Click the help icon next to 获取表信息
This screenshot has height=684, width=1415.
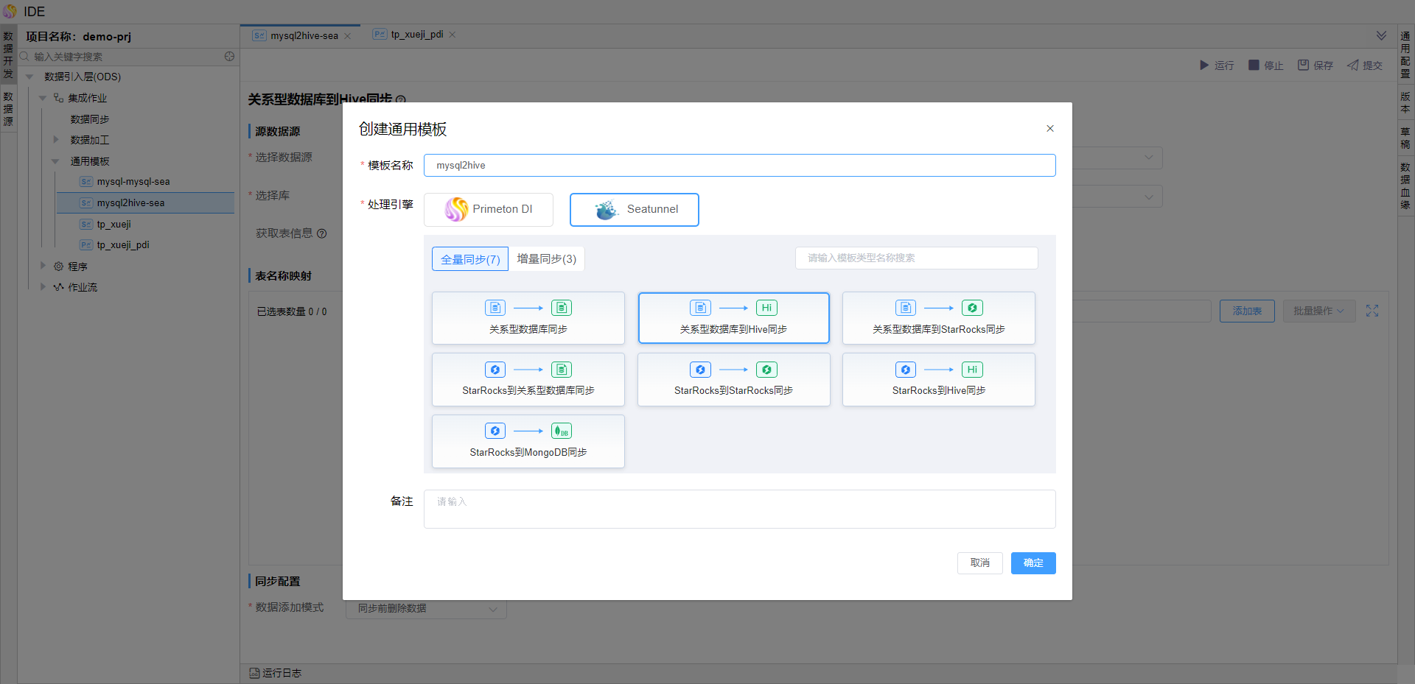[322, 234]
